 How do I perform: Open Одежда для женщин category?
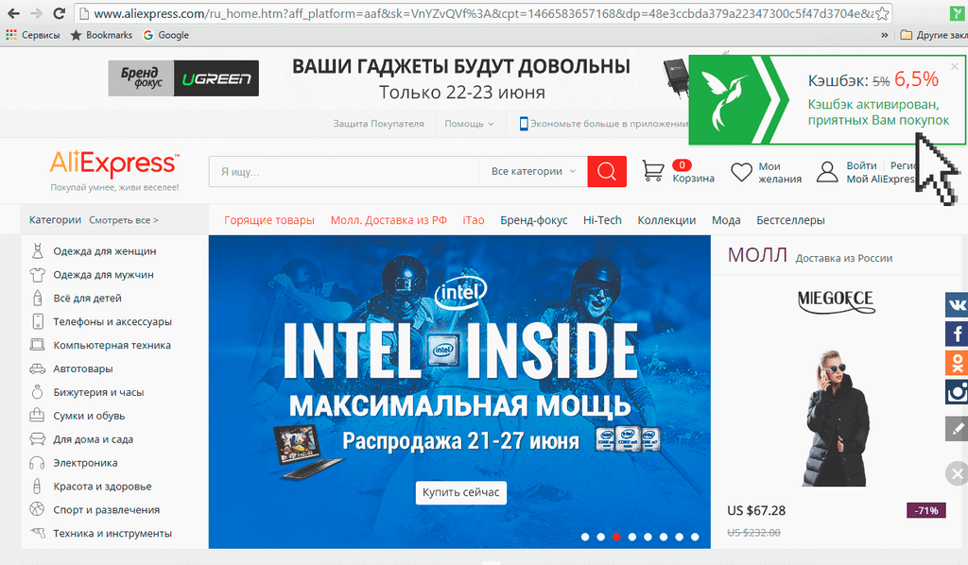tap(104, 251)
